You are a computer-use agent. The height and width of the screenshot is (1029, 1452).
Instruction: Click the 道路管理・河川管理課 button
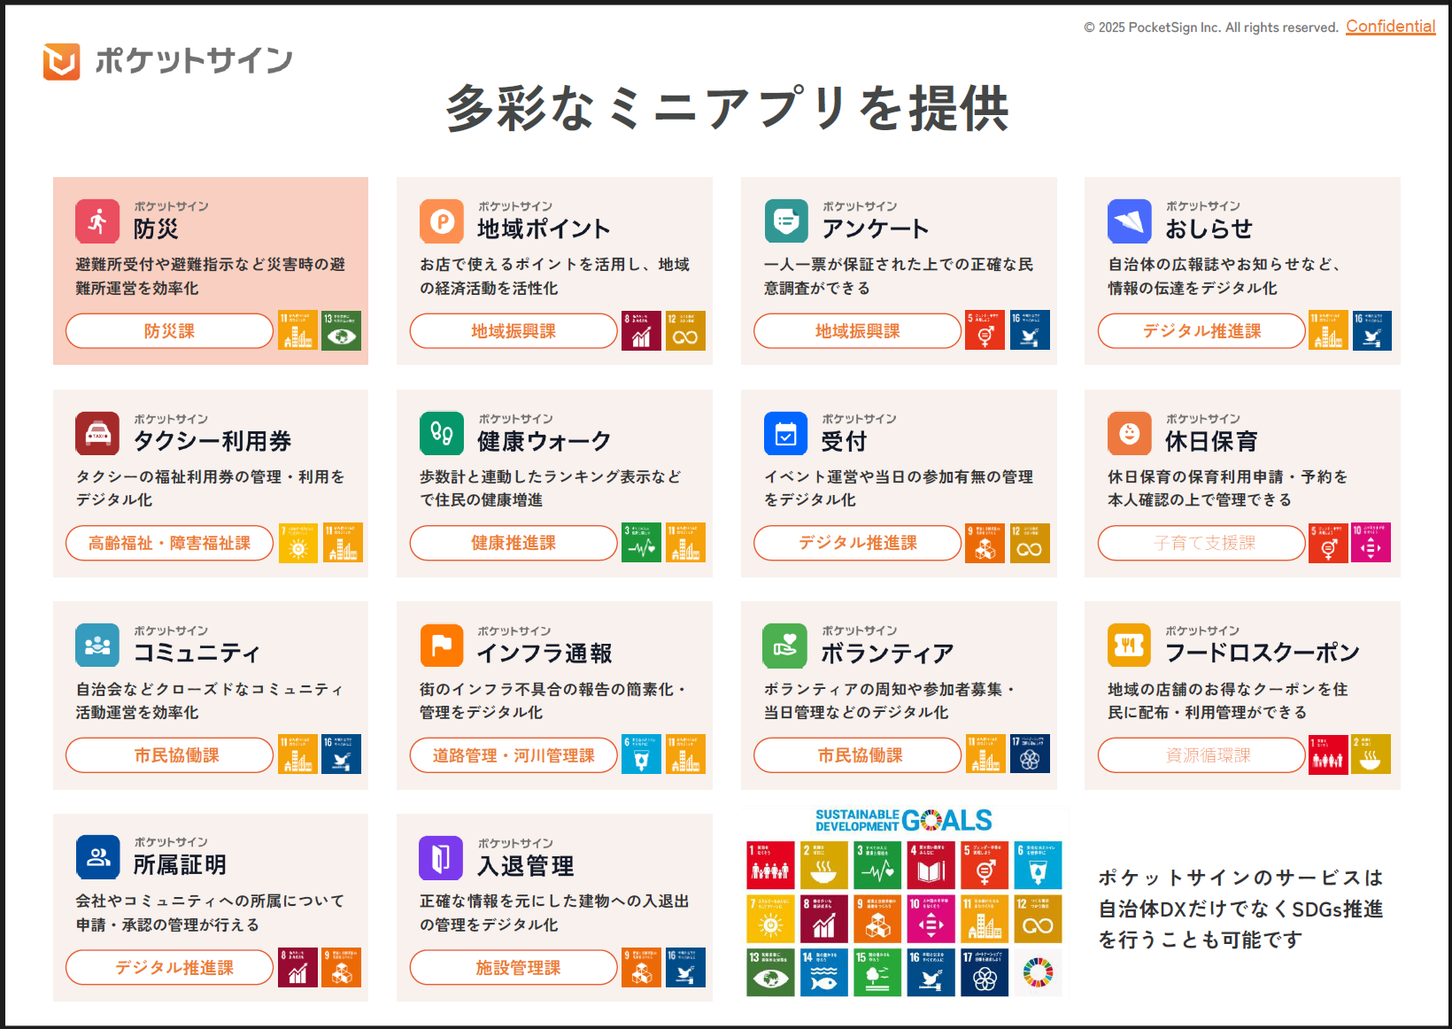click(513, 755)
